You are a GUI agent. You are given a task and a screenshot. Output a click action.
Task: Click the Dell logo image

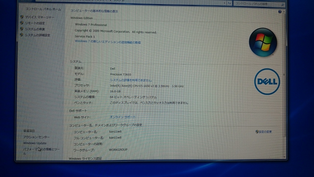(267, 82)
